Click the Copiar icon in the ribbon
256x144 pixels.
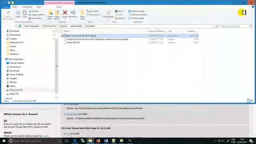pos(18,13)
